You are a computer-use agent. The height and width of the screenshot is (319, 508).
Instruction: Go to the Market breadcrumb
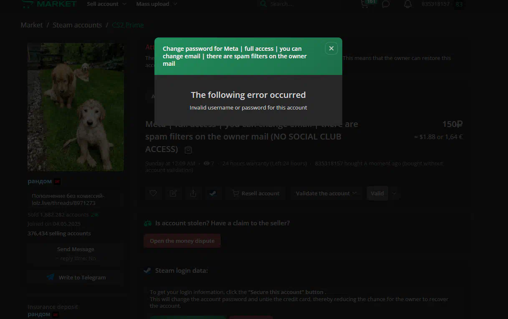[x=32, y=25]
